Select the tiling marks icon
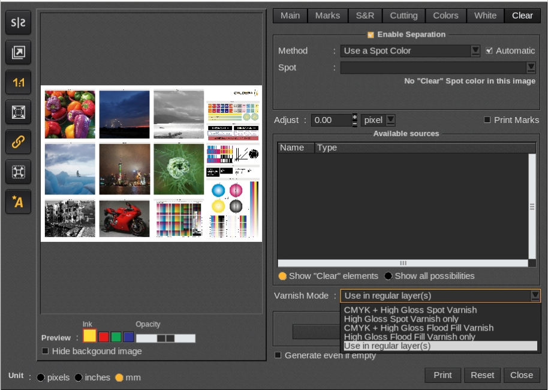Screen dimensions: 548x390 coord(18,172)
